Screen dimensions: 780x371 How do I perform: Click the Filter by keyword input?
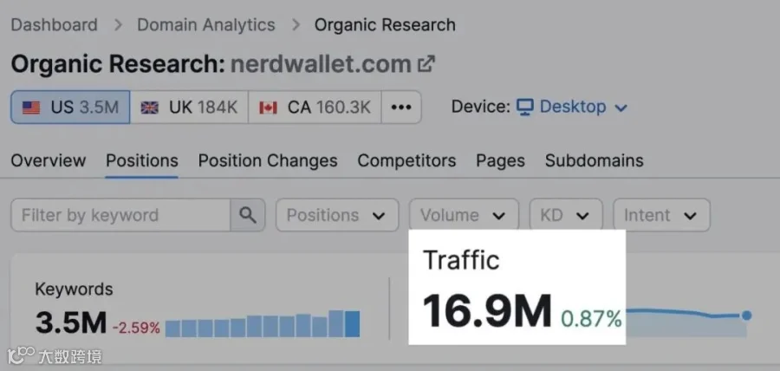click(x=120, y=215)
